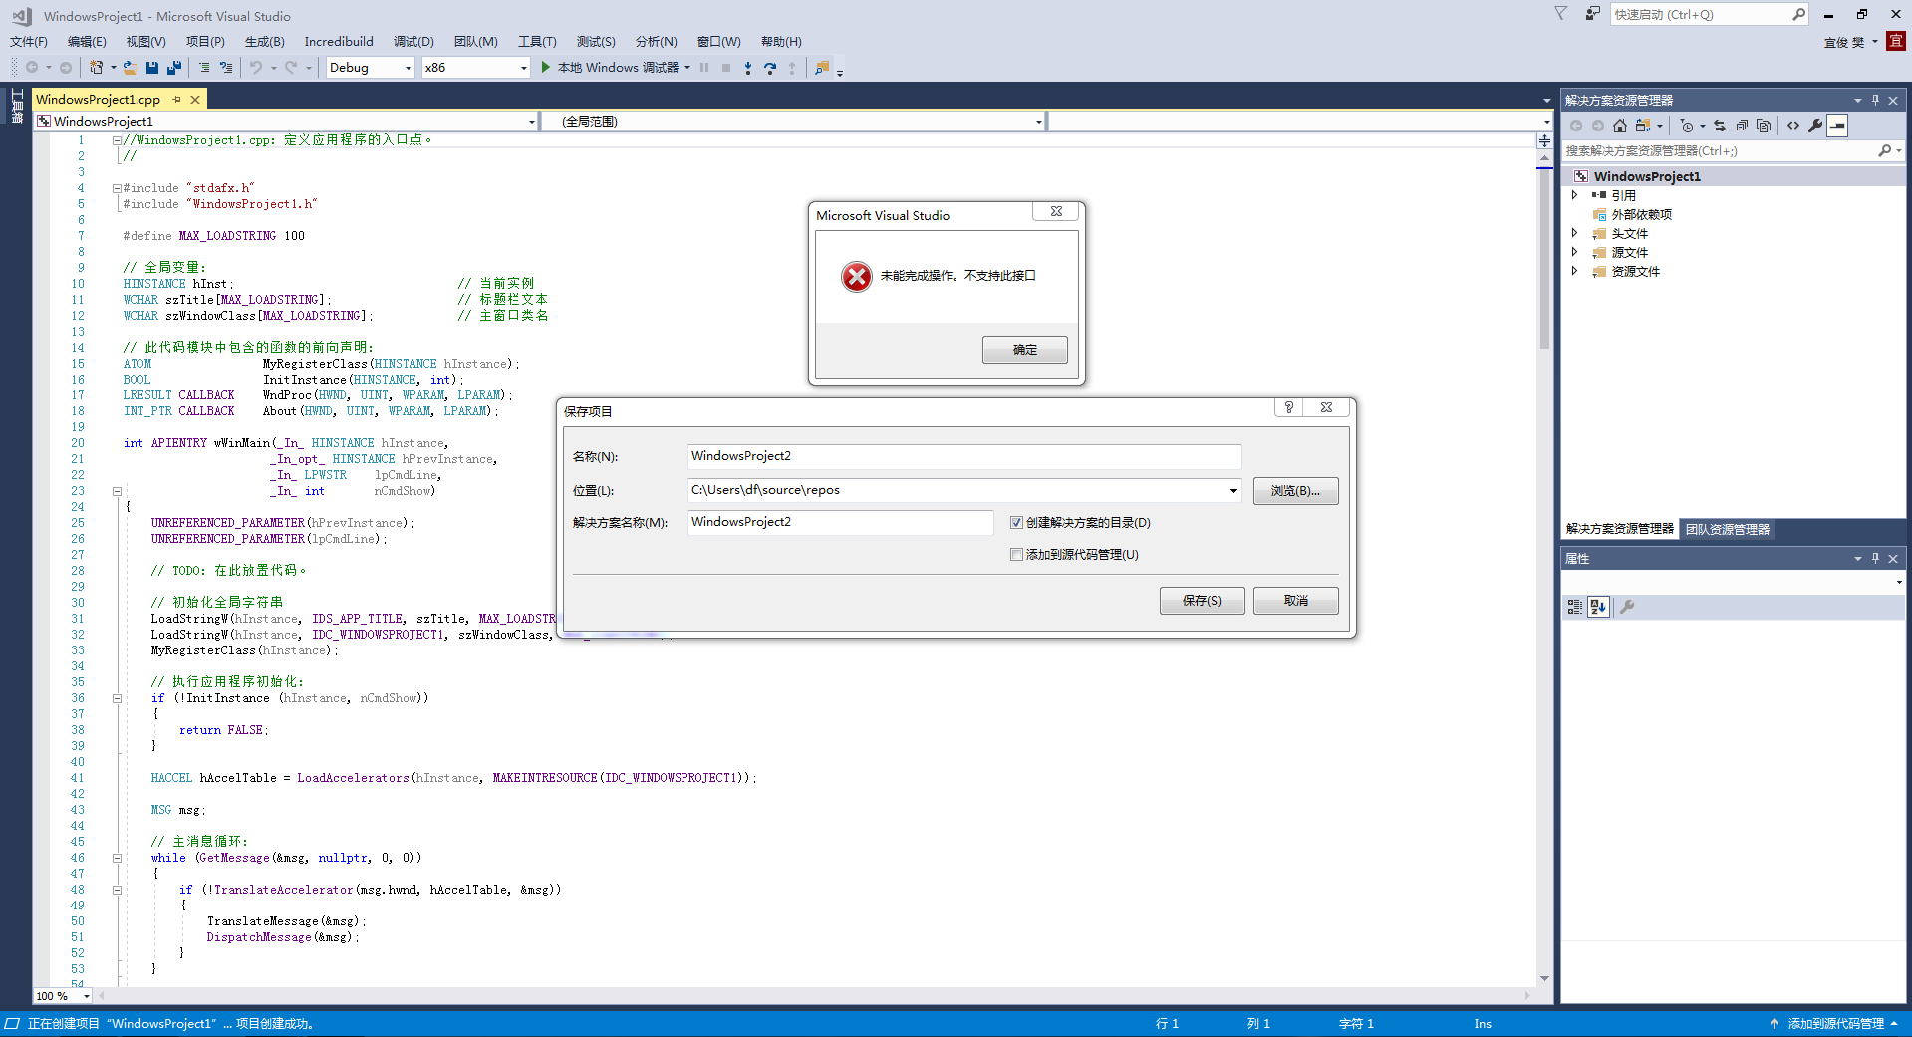Open the 文件(F) menu
Viewport: 1912px width, 1037px height.
(29, 42)
